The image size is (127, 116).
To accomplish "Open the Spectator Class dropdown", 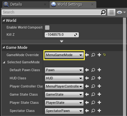I will (x=64, y=111).
